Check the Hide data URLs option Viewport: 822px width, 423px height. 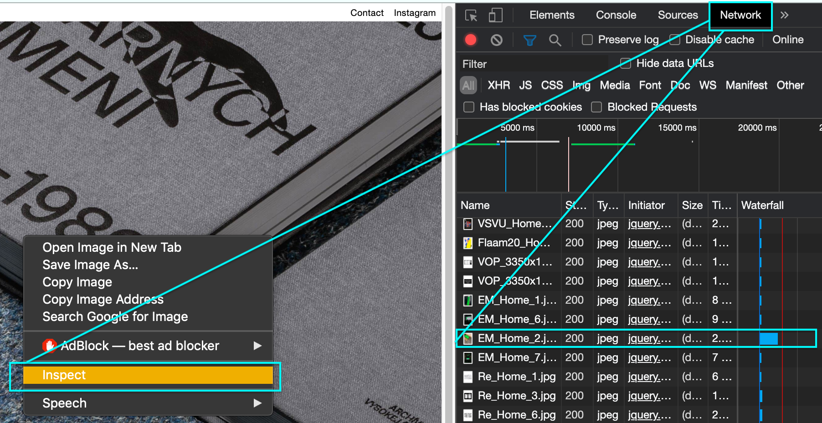pos(626,63)
